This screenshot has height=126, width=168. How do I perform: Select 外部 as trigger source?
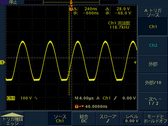coord(153,64)
